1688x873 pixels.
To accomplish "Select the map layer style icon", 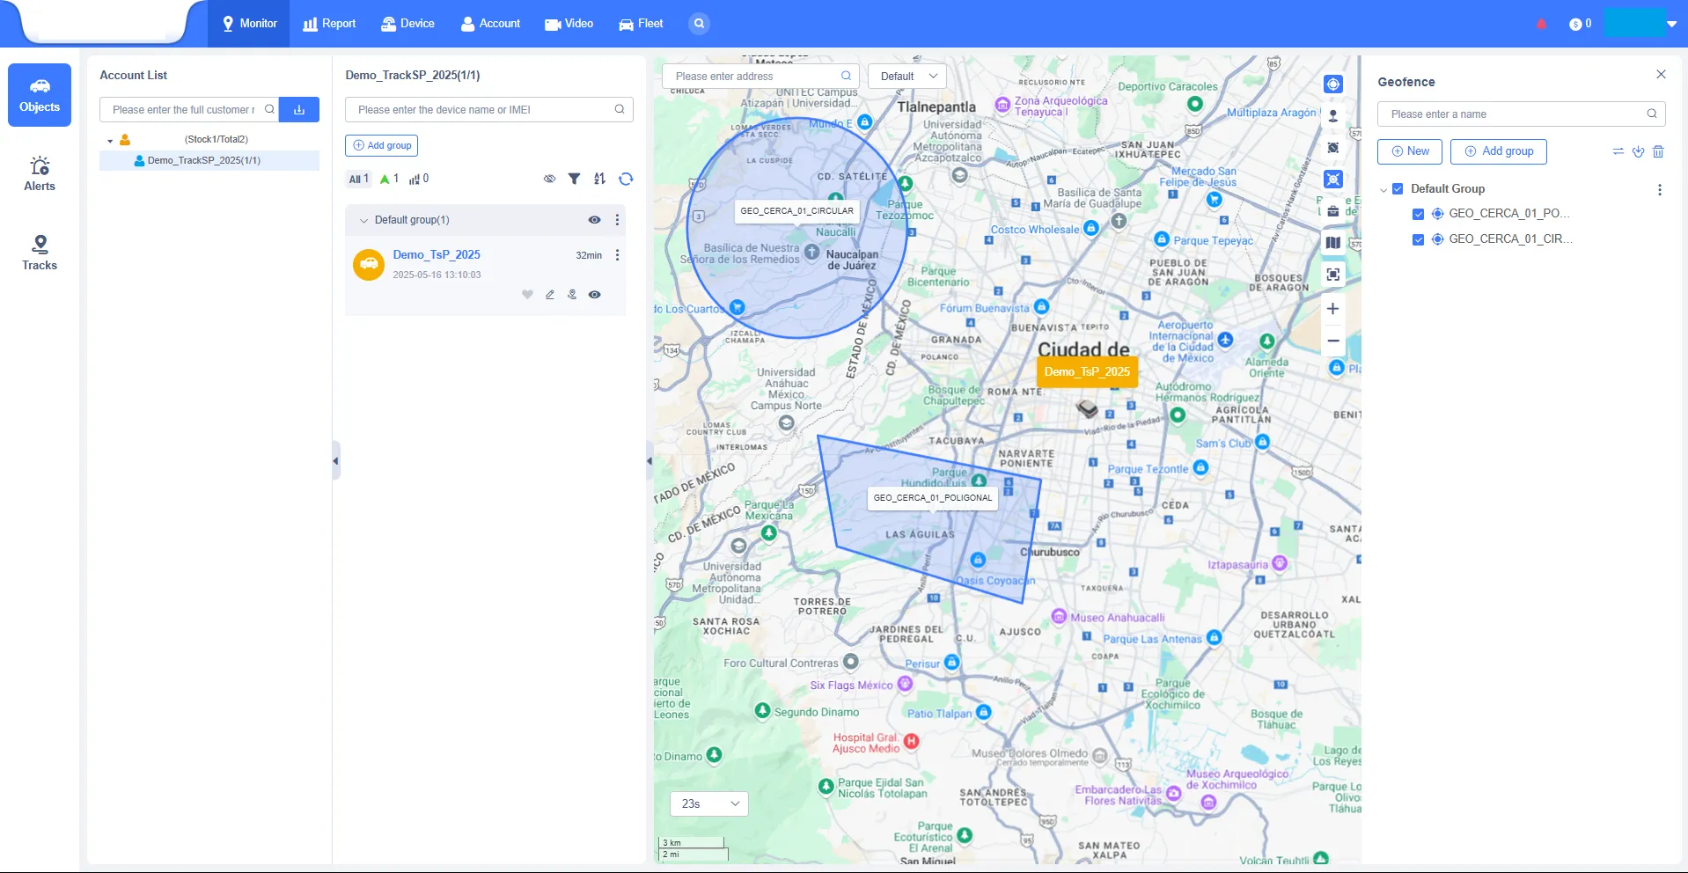I will coord(1332,242).
